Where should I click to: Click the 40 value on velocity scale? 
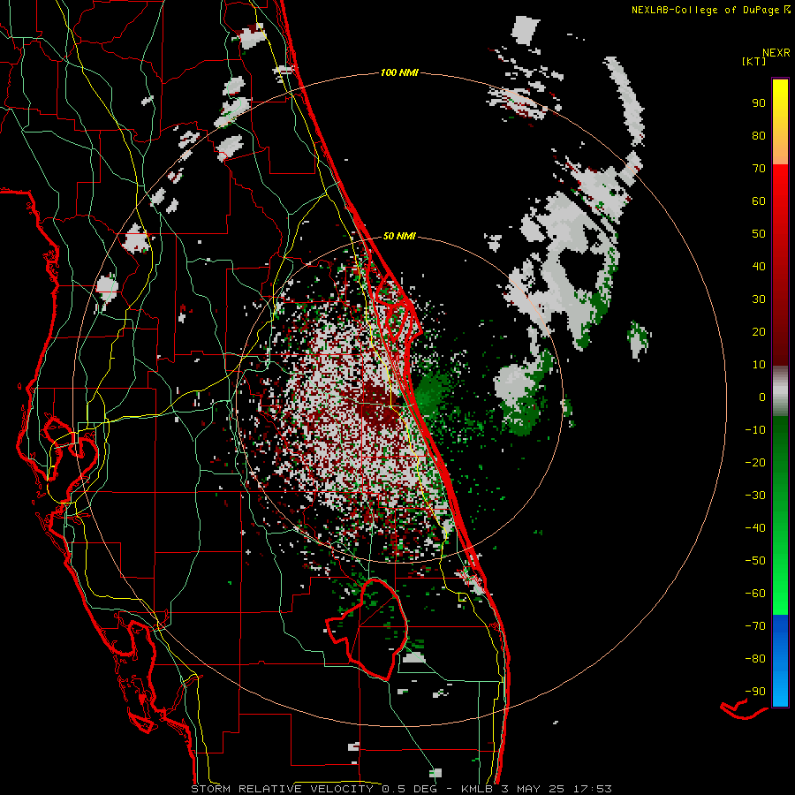pyautogui.click(x=759, y=267)
